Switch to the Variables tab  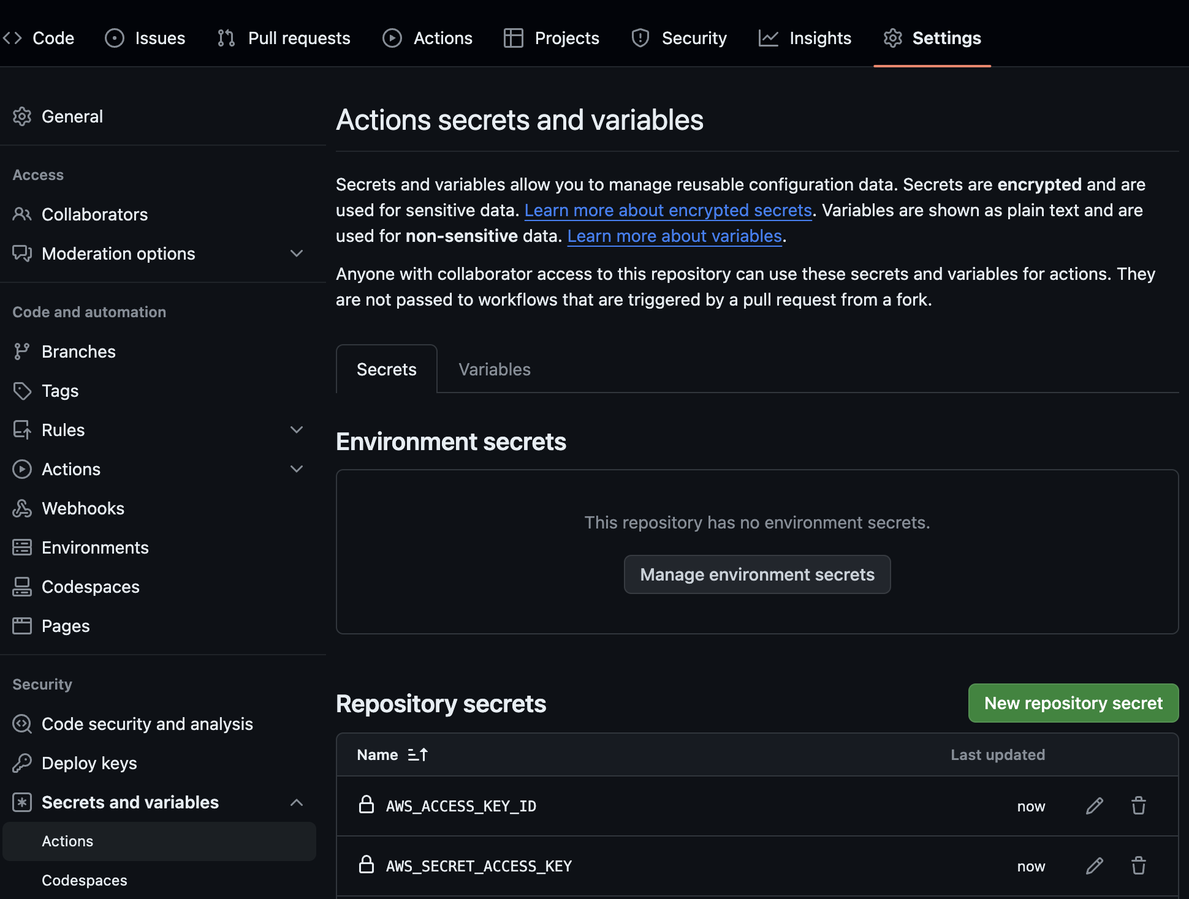tap(495, 369)
